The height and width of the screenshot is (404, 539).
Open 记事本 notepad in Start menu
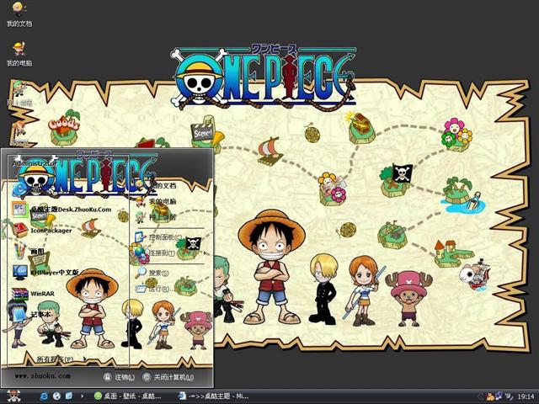tap(32, 314)
